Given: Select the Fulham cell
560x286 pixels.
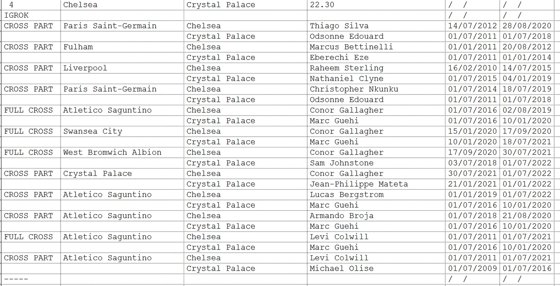Looking at the screenshot, I should (x=122, y=47).
